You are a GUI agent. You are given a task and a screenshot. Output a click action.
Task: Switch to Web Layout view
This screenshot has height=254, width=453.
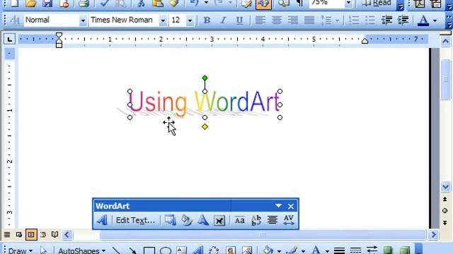coord(19,235)
